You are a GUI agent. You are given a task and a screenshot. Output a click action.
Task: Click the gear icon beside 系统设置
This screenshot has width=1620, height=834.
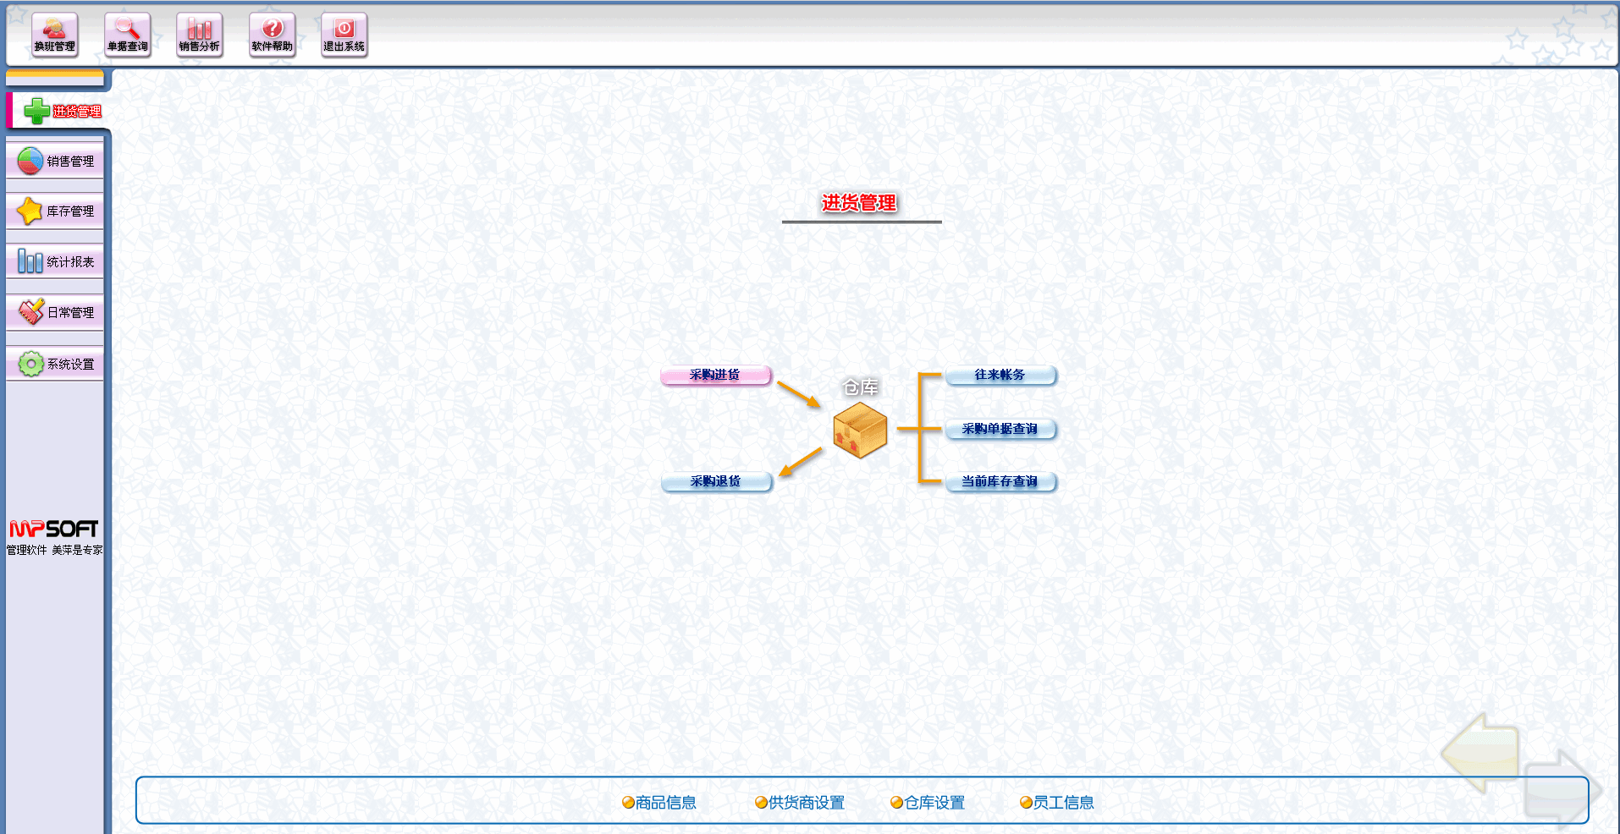pos(30,364)
